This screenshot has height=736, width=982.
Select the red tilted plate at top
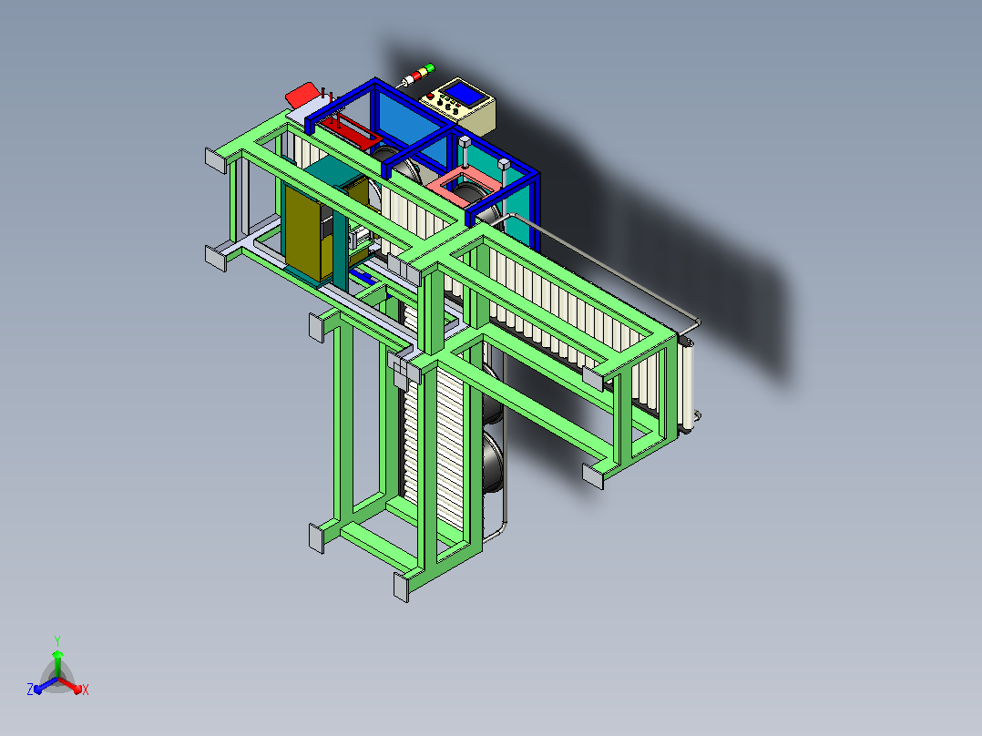[x=302, y=95]
